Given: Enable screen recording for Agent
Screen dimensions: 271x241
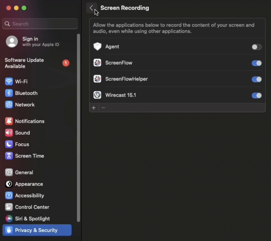Looking at the screenshot, I should [x=256, y=47].
